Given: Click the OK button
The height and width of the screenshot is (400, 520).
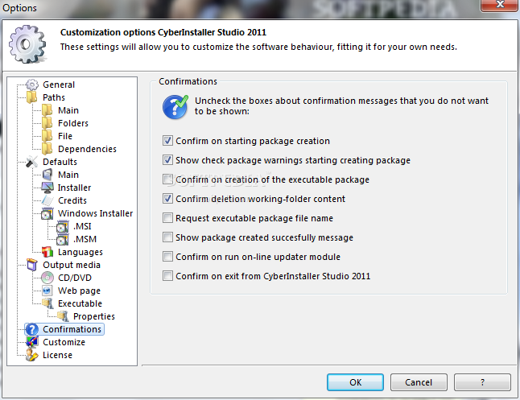Looking at the screenshot, I should coord(355,382).
